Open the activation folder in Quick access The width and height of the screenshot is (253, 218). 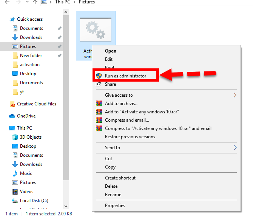click(x=29, y=65)
